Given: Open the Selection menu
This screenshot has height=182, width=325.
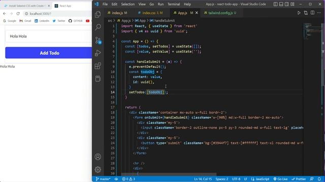Looking at the screenshot, I should tap(127, 4).
